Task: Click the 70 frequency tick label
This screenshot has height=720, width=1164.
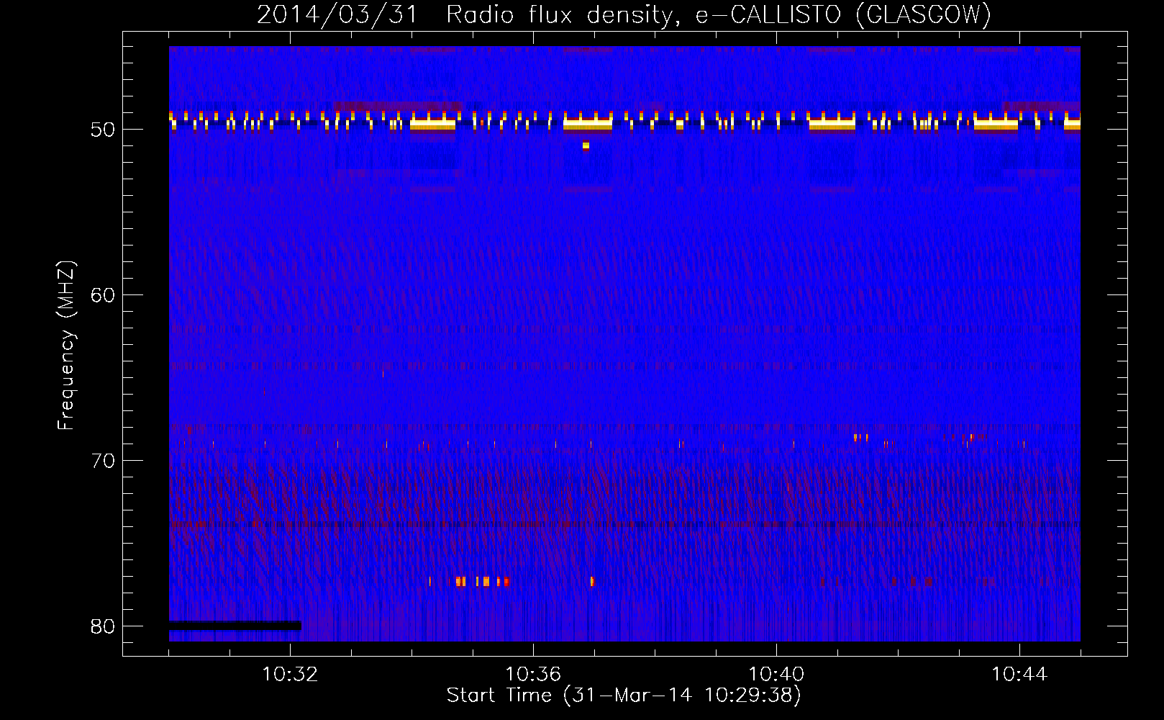Action: tap(103, 461)
